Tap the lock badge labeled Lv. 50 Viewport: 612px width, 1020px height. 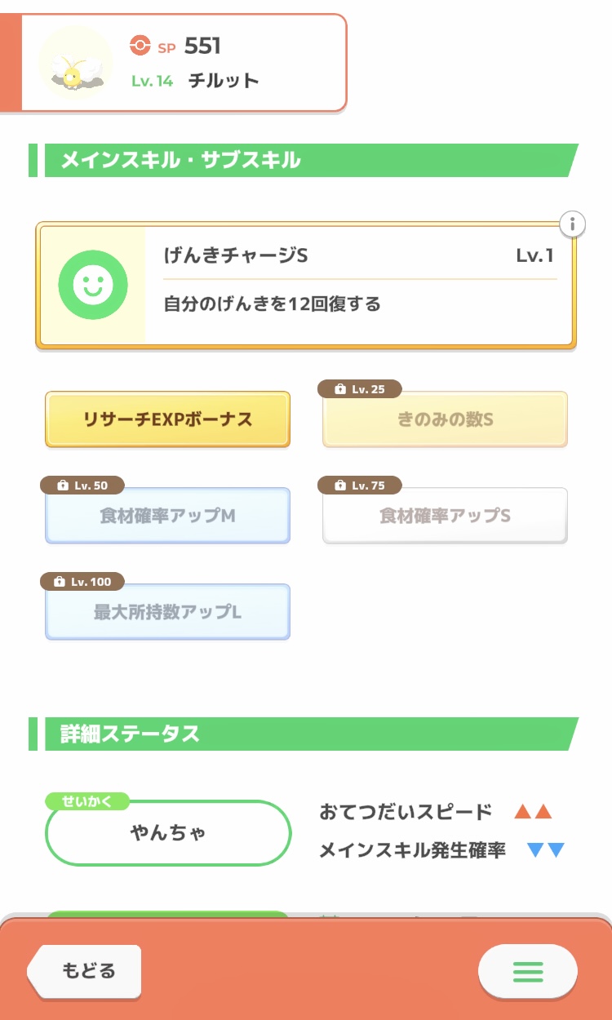(x=82, y=486)
